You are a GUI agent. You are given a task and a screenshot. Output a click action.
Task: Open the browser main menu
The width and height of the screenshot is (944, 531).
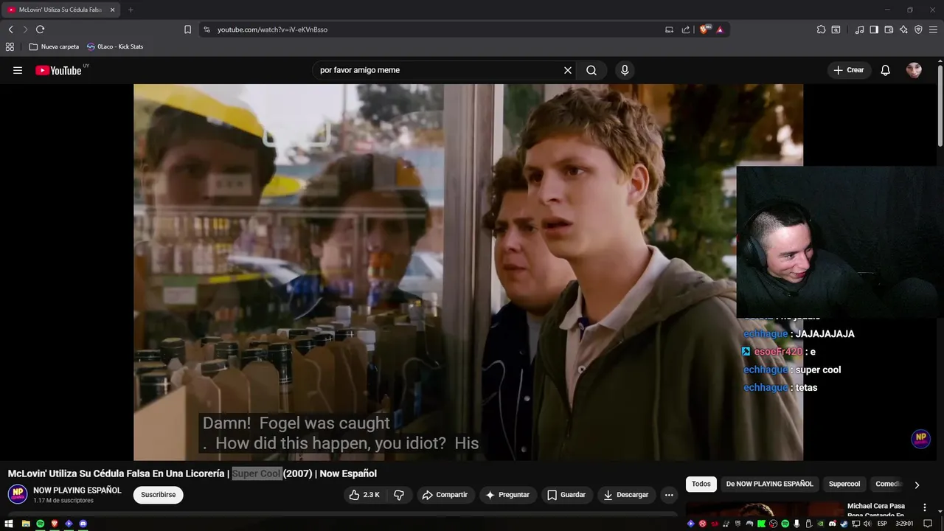[x=933, y=29]
